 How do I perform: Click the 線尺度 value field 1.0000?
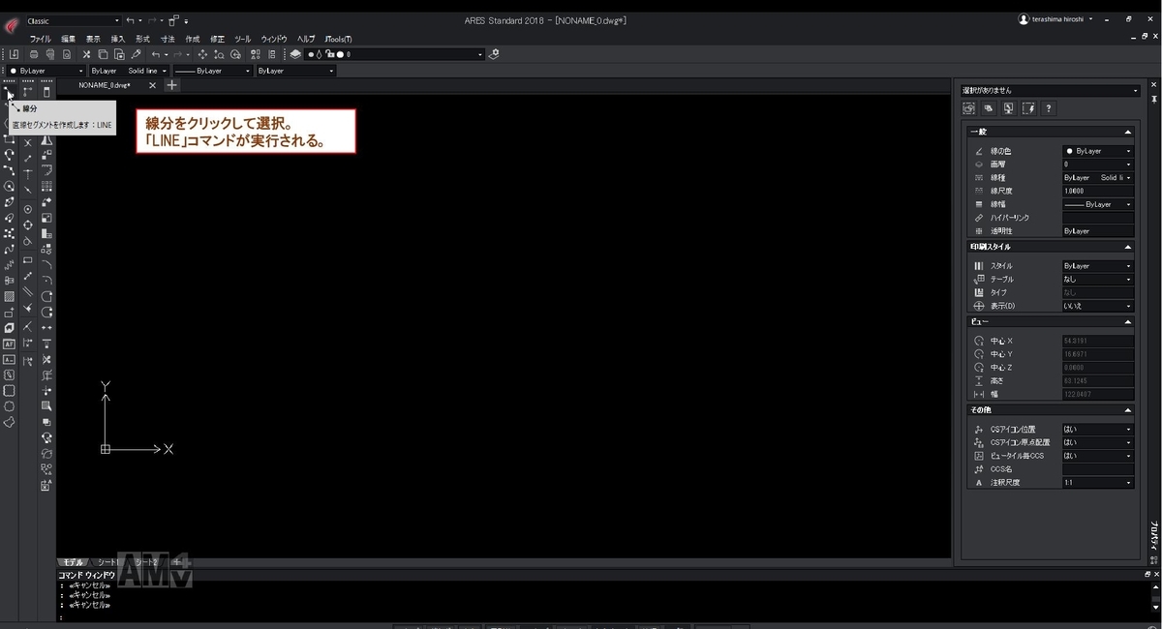1098,191
